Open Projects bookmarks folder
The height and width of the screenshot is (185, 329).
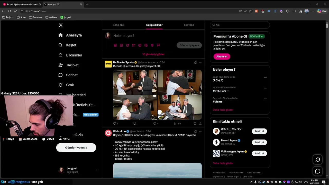coord(8,17)
